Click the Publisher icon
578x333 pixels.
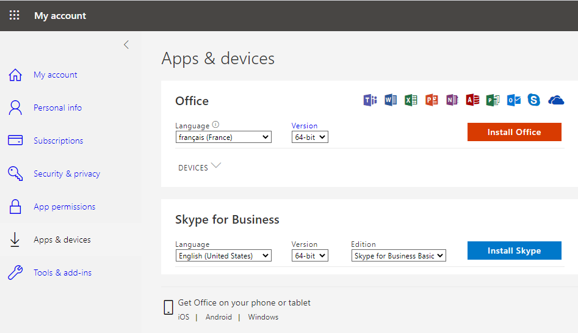coord(493,100)
